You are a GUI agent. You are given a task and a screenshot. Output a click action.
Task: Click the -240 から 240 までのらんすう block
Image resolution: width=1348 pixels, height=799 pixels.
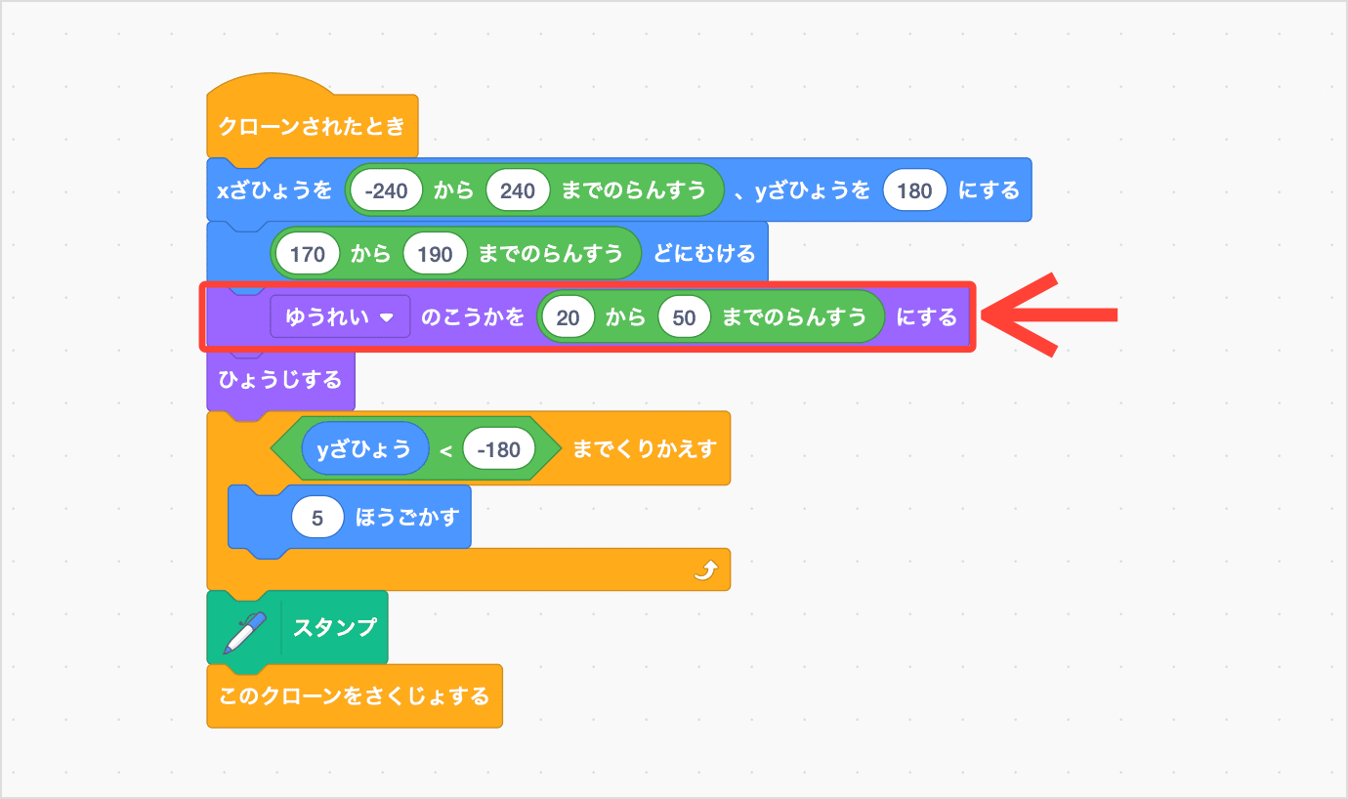(534, 190)
